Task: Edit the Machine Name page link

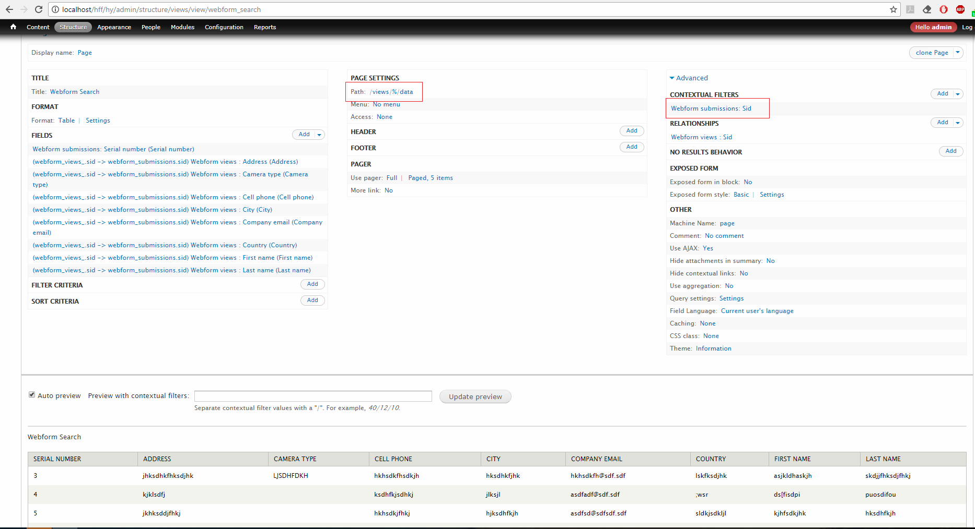Action: 727,223
